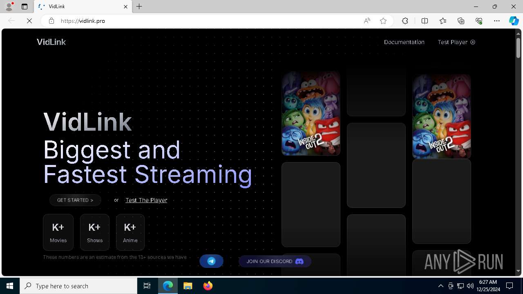Click the page vertical scrollbar thumb

(x=518, y=48)
